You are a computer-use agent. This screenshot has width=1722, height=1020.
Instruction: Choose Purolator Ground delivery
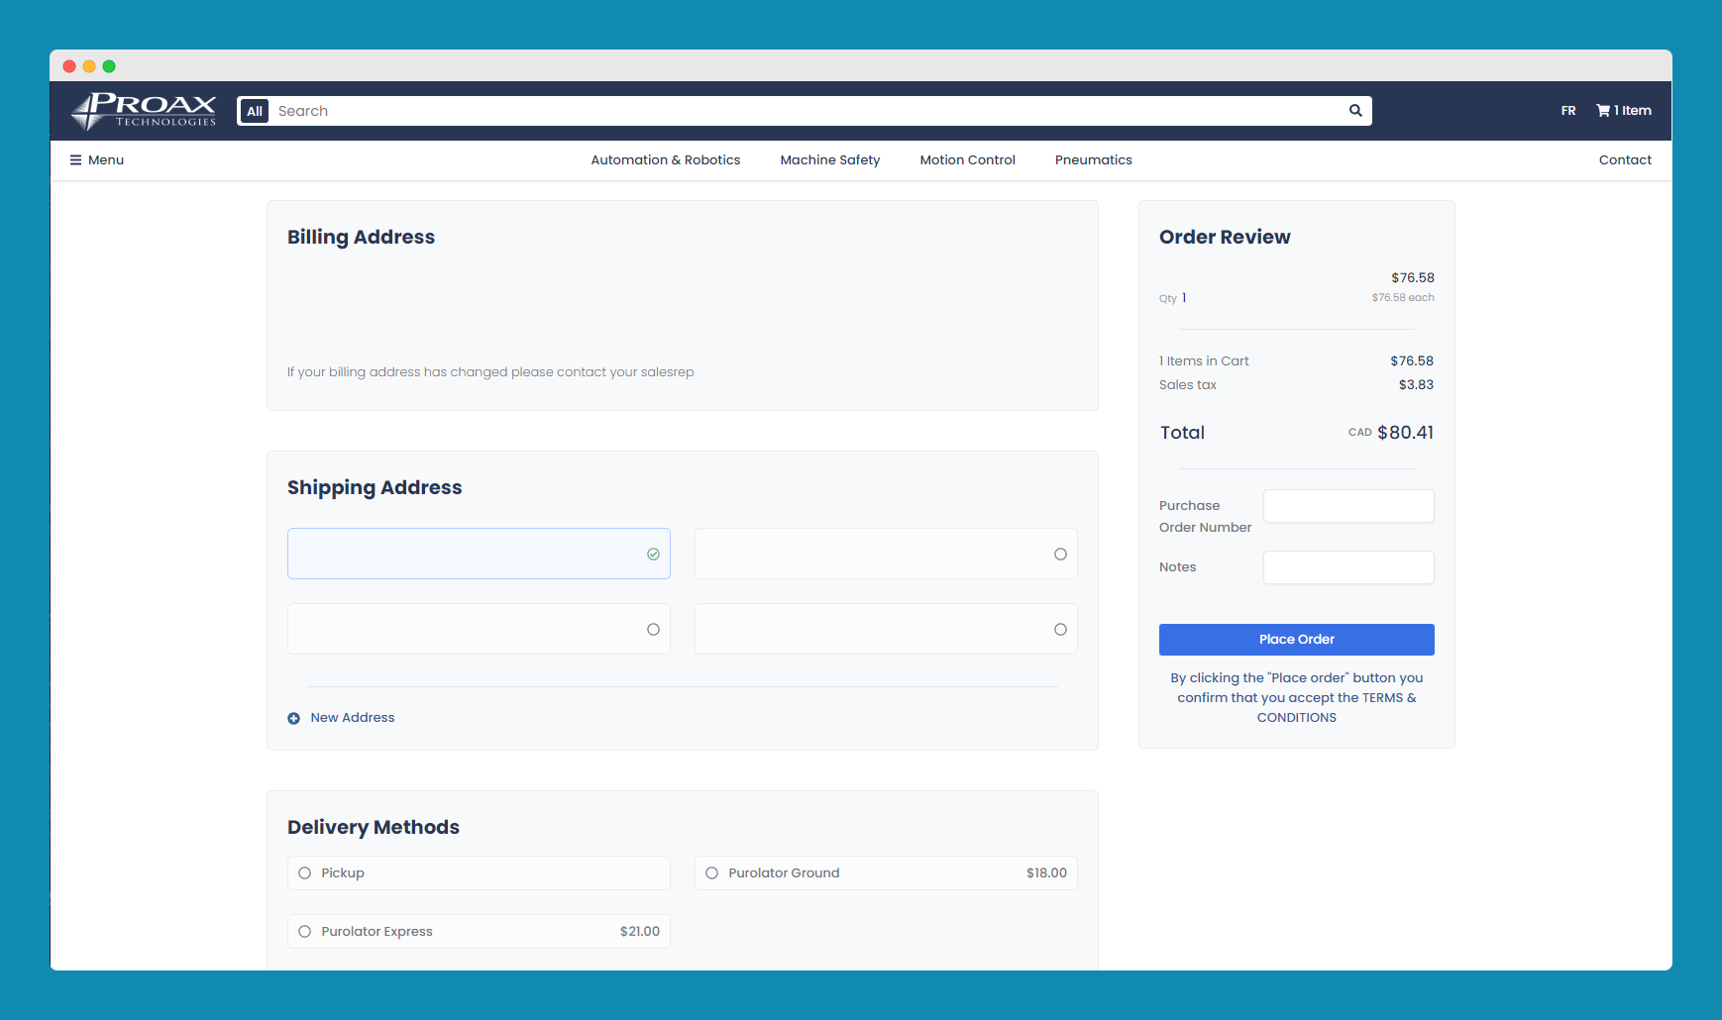pyautogui.click(x=886, y=872)
